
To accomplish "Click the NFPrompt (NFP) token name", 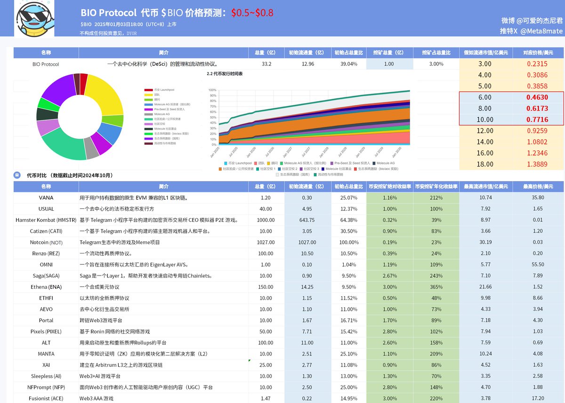I will [x=46, y=387].
